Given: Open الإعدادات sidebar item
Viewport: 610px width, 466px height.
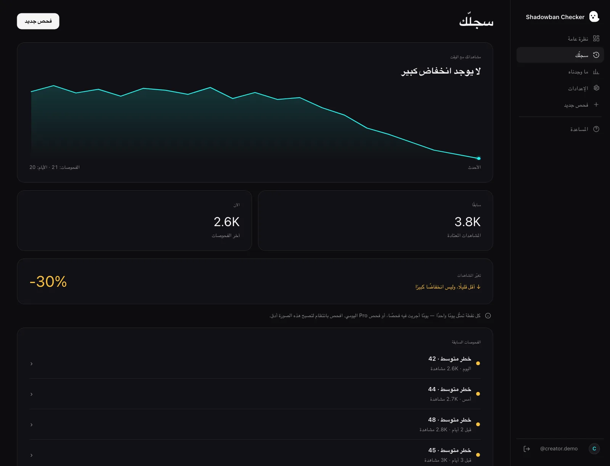Looking at the screenshot, I should tap(560, 88).
